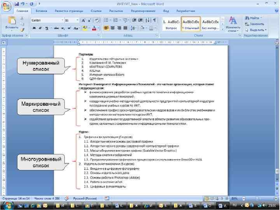Apply the Без интервала style
This screenshot has width=280, height=210.
[x=210, y=24]
